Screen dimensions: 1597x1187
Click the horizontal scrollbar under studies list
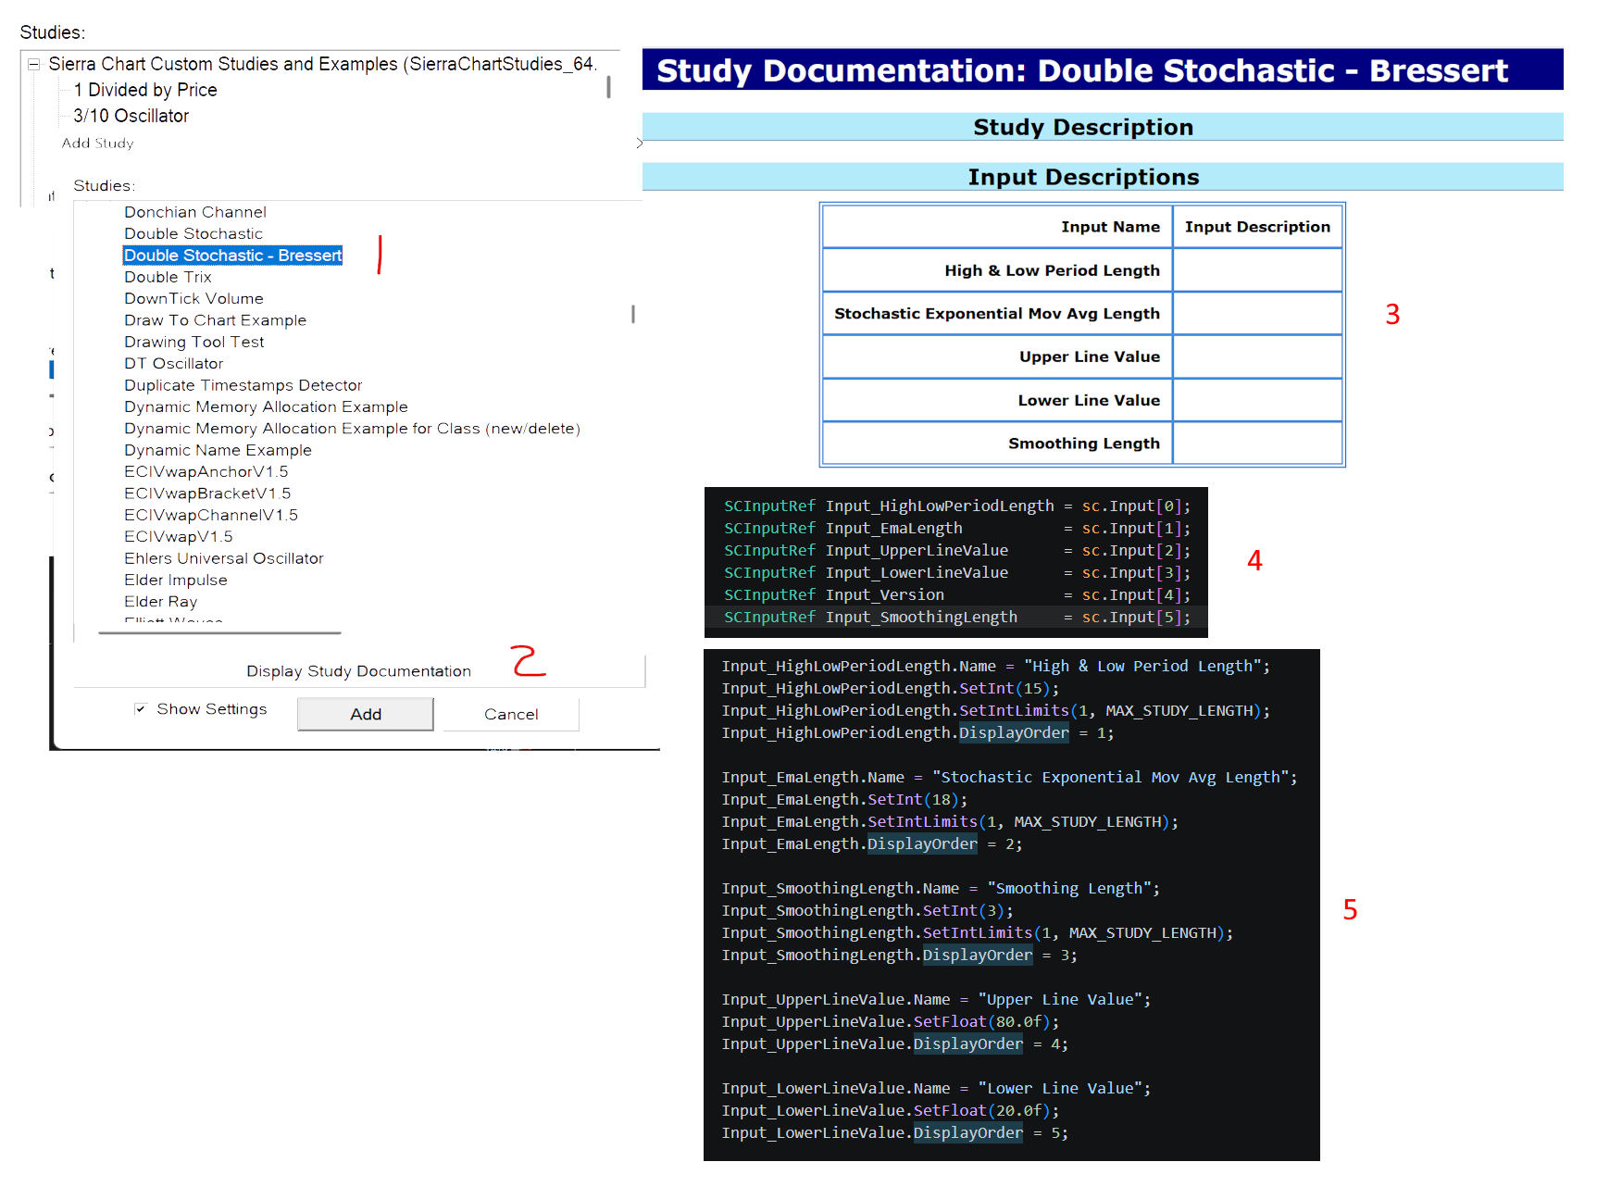219,633
